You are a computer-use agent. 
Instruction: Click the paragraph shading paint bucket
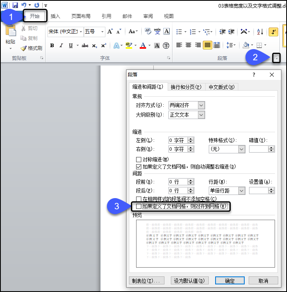[246, 45]
